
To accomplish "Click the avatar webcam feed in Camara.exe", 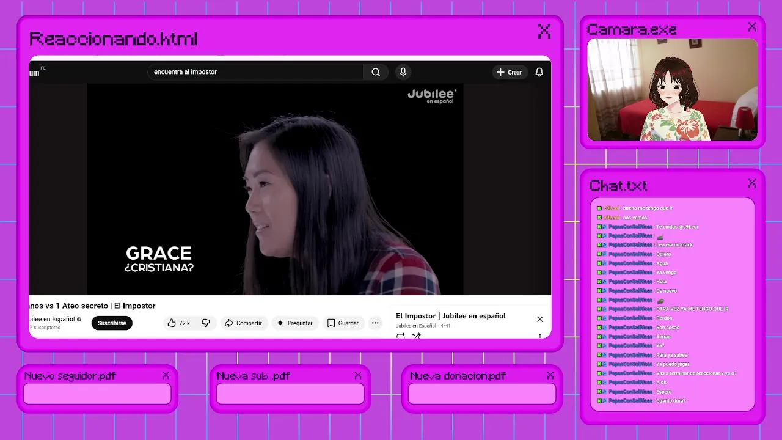I will click(672, 90).
